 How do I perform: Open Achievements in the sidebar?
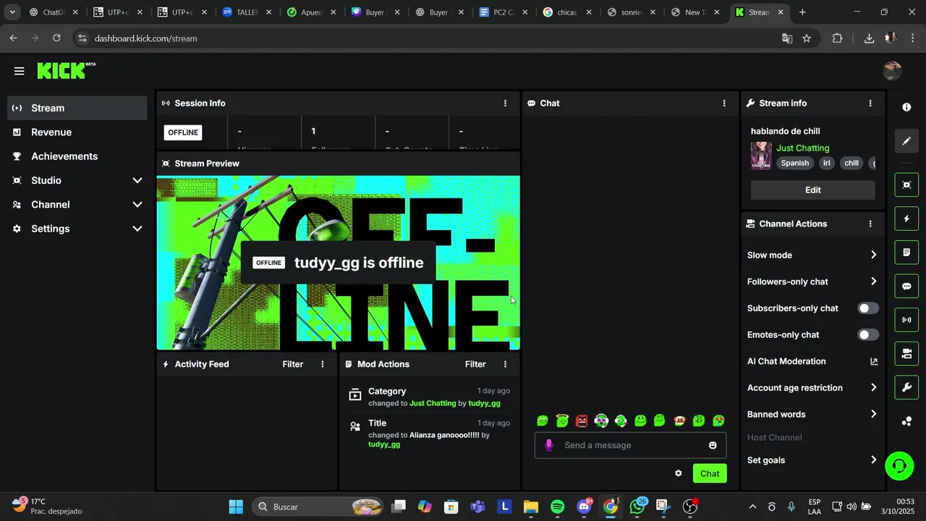point(78,156)
